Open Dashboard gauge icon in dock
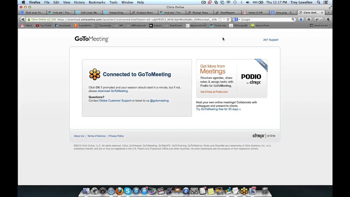This screenshot has width=350, height=197. [103, 191]
